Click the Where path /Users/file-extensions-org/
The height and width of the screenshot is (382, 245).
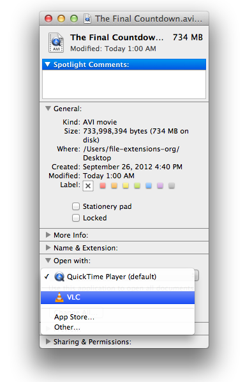click(x=131, y=149)
